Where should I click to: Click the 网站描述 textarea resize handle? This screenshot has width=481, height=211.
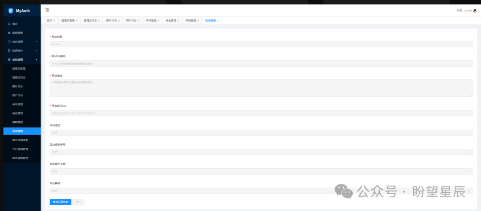pyautogui.click(x=471, y=96)
